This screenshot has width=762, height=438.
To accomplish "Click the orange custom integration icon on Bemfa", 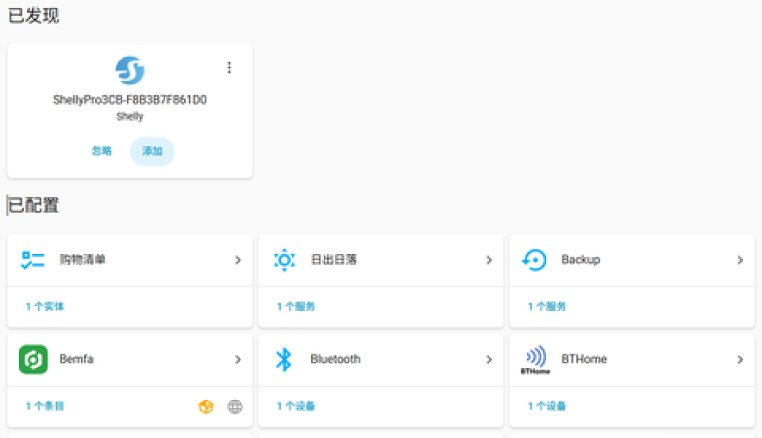I will click(x=206, y=406).
